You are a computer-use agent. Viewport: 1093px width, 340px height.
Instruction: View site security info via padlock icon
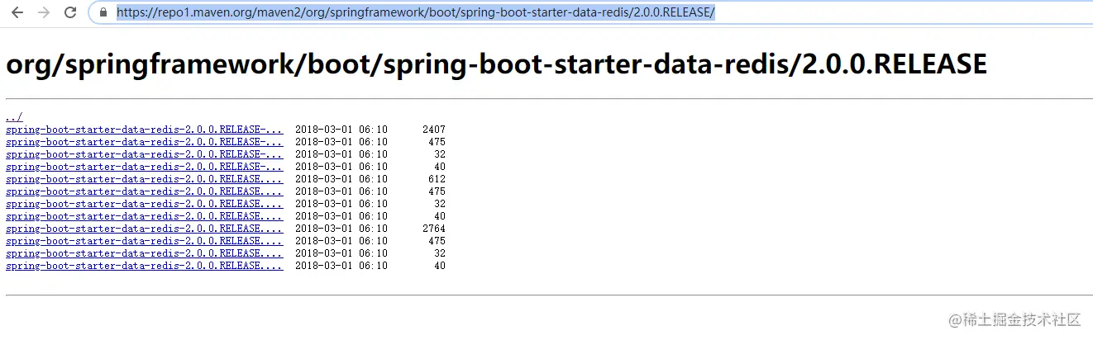[x=103, y=12]
